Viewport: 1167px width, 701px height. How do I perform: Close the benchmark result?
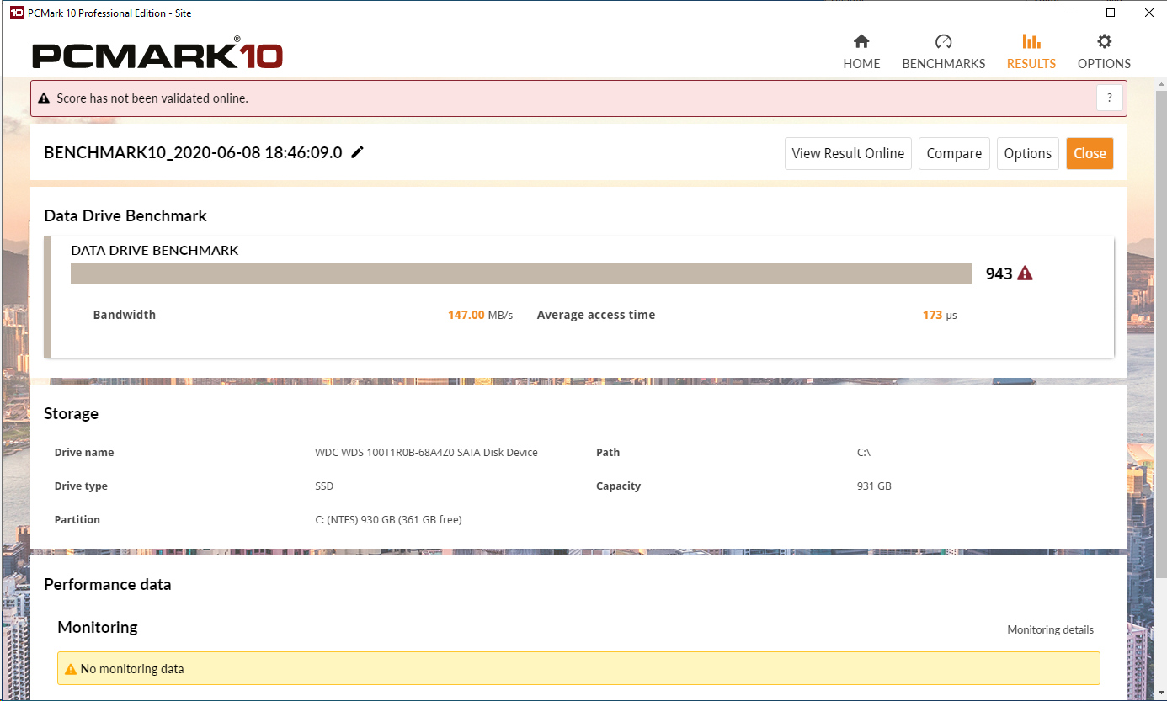1090,153
